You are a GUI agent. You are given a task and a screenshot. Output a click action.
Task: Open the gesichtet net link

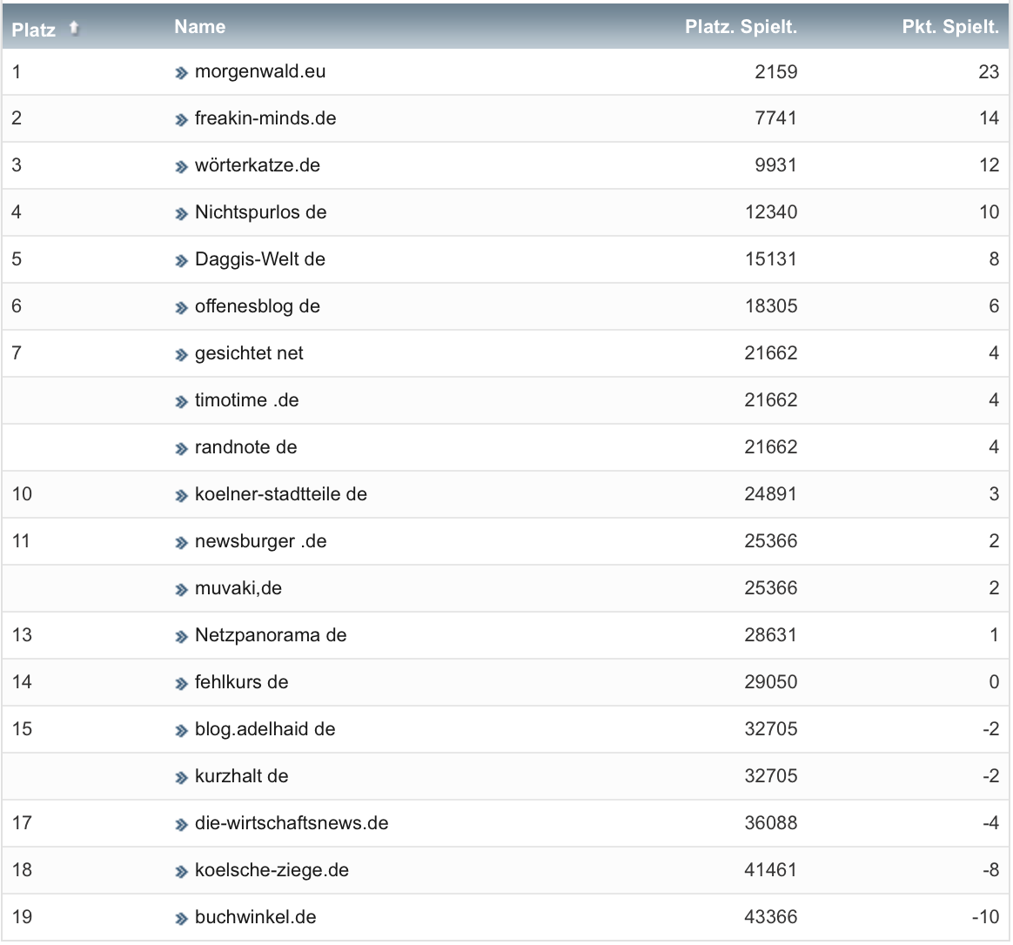250,353
